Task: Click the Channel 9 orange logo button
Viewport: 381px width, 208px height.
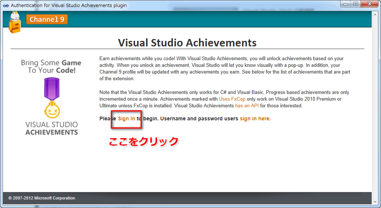Action: (47, 19)
